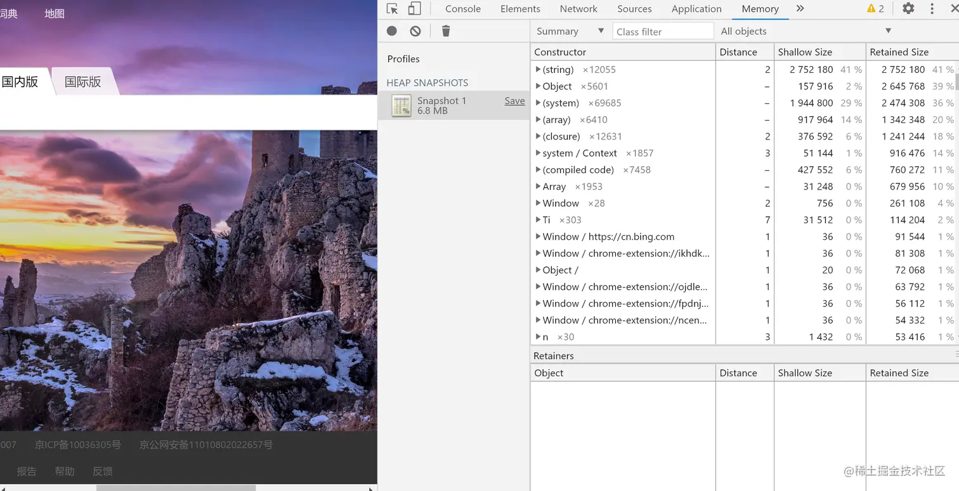Expand the system / Context row

tap(538, 153)
